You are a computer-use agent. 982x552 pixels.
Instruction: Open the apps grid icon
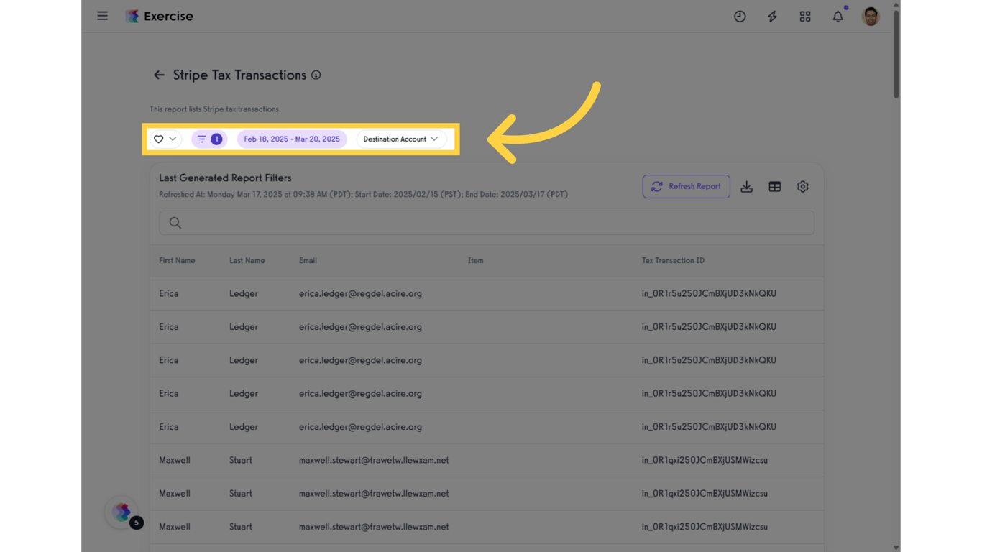(x=805, y=17)
